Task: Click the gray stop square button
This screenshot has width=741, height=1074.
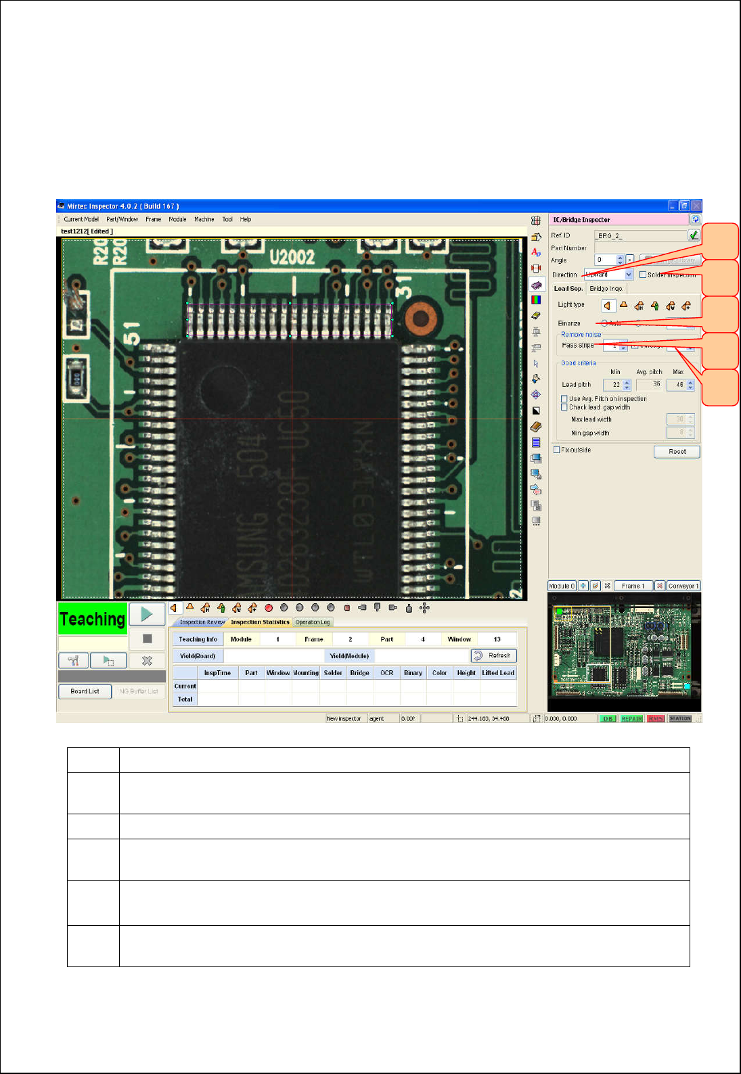Action: tap(148, 638)
